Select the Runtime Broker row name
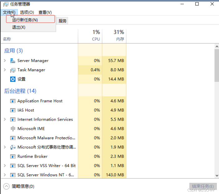This screenshot has width=219, height=194. [x=32, y=156]
